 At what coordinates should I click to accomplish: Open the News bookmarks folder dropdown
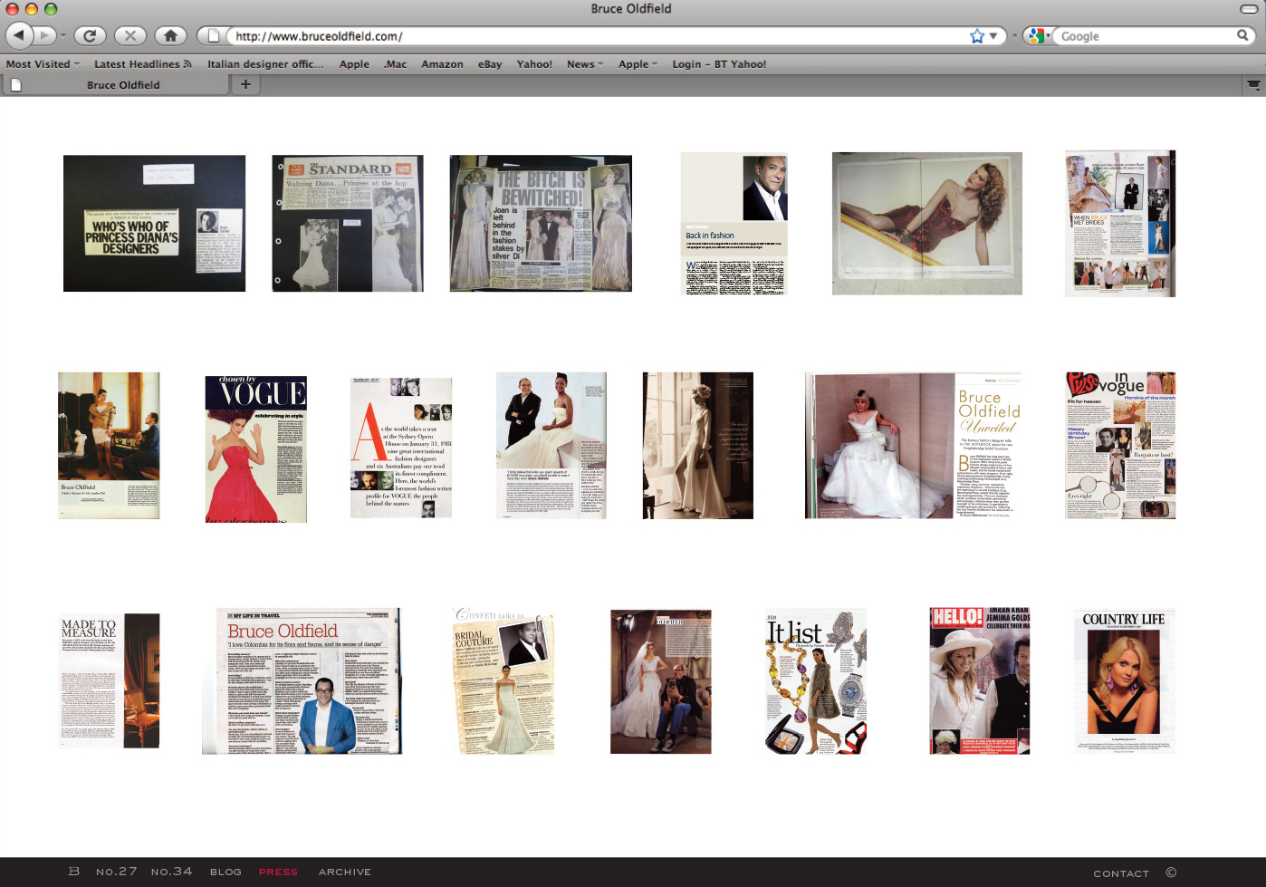[x=585, y=64]
